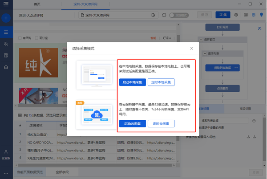The width and height of the screenshot is (267, 179).
Task: Click the cloud collection illustration image
Action: click(x=97, y=114)
